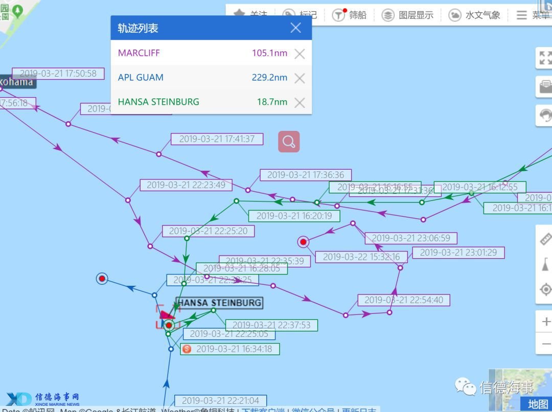552x412 pixels.
Task: Open the 微信公众号 link
Action: [313, 410]
